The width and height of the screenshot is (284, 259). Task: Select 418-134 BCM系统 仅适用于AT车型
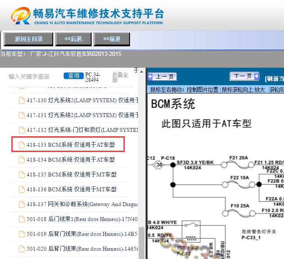[x=71, y=159]
